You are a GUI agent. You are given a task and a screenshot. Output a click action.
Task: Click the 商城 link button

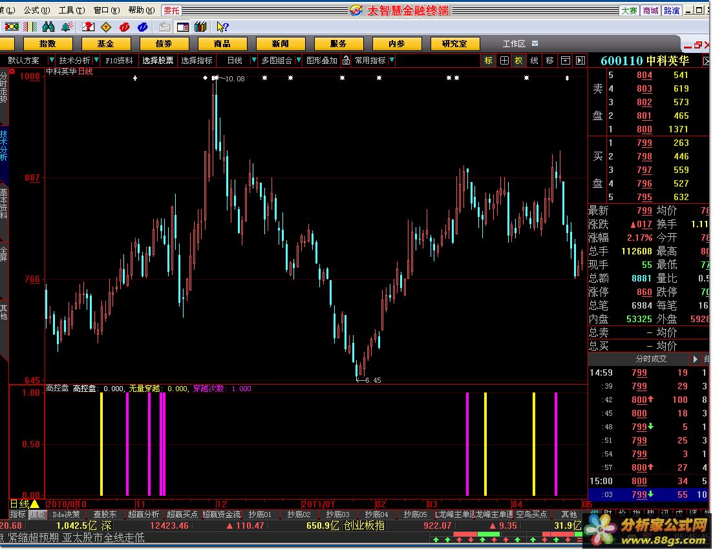(650, 10)
